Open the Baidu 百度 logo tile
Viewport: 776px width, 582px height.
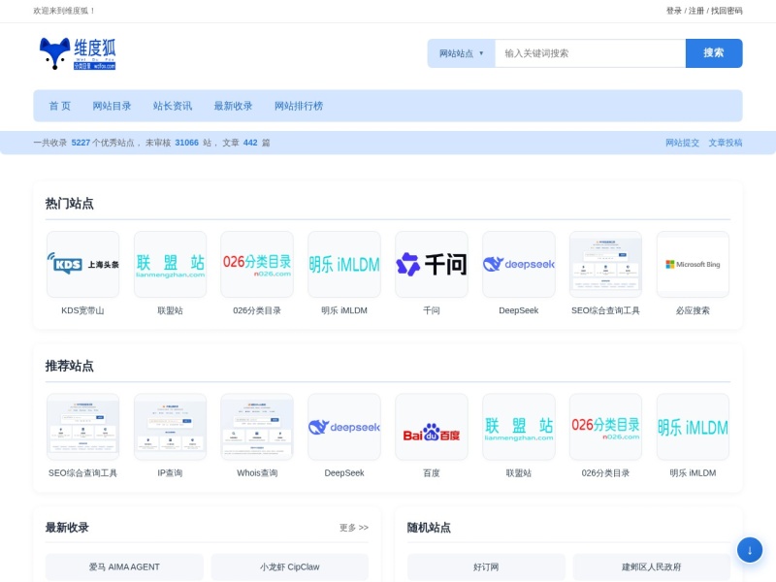pyautogui.click(x=432, y=427)
